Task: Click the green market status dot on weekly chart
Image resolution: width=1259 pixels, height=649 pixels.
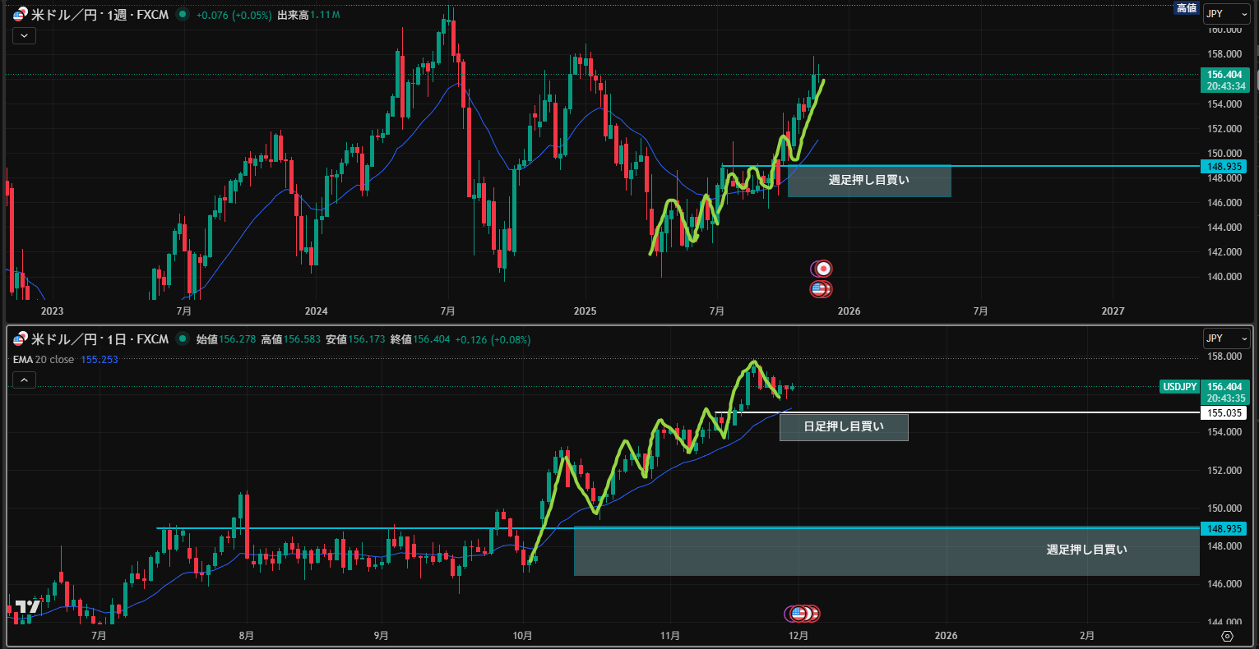Action: click(182, 15)
